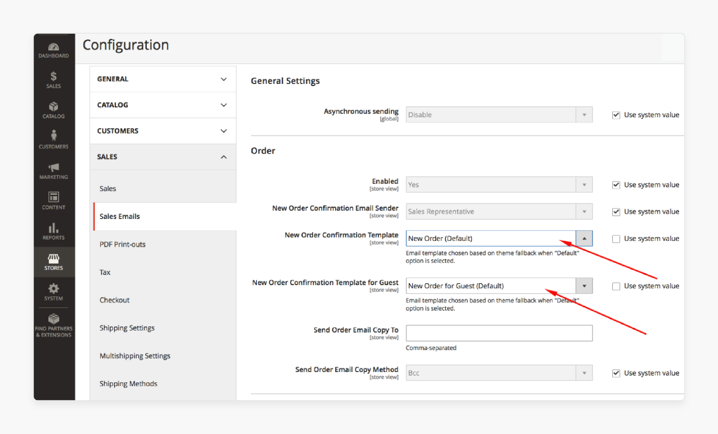Viewport: 718px width, 434px height.
Task: Open the Sales Representative sender dropdown
Action: point(499,211)
